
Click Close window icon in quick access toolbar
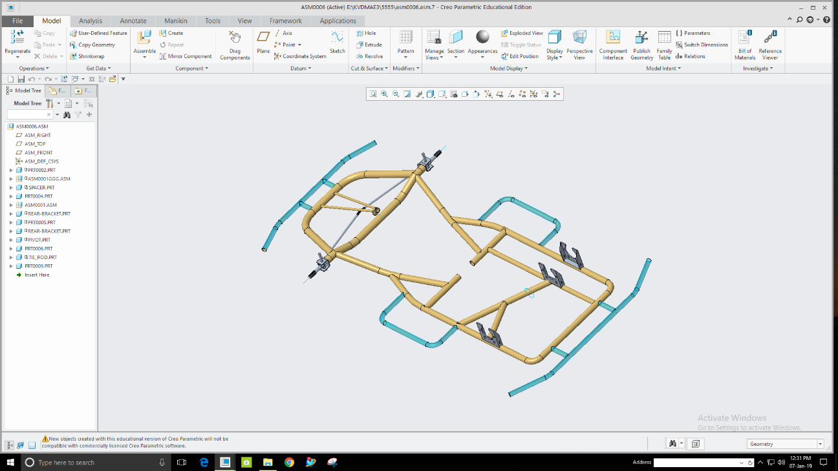click(92, 79)
